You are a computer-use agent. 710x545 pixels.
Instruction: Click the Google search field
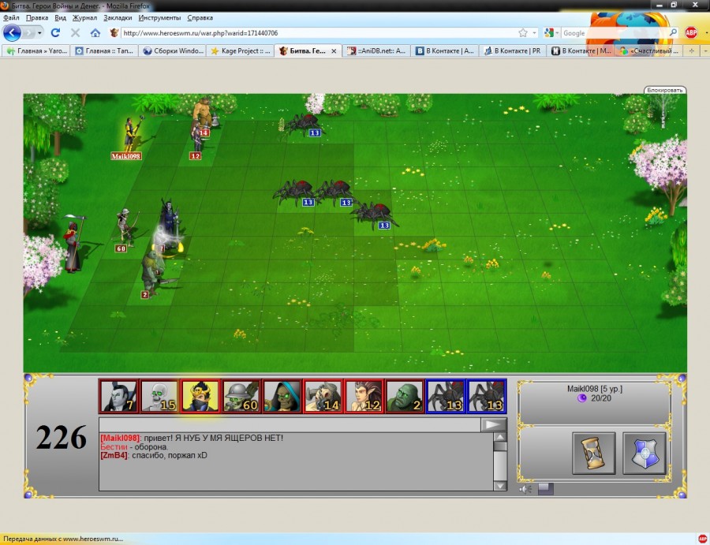[615, 33]
